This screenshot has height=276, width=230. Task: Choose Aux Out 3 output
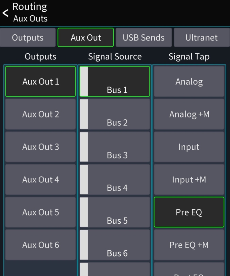[x=40, y=147]
